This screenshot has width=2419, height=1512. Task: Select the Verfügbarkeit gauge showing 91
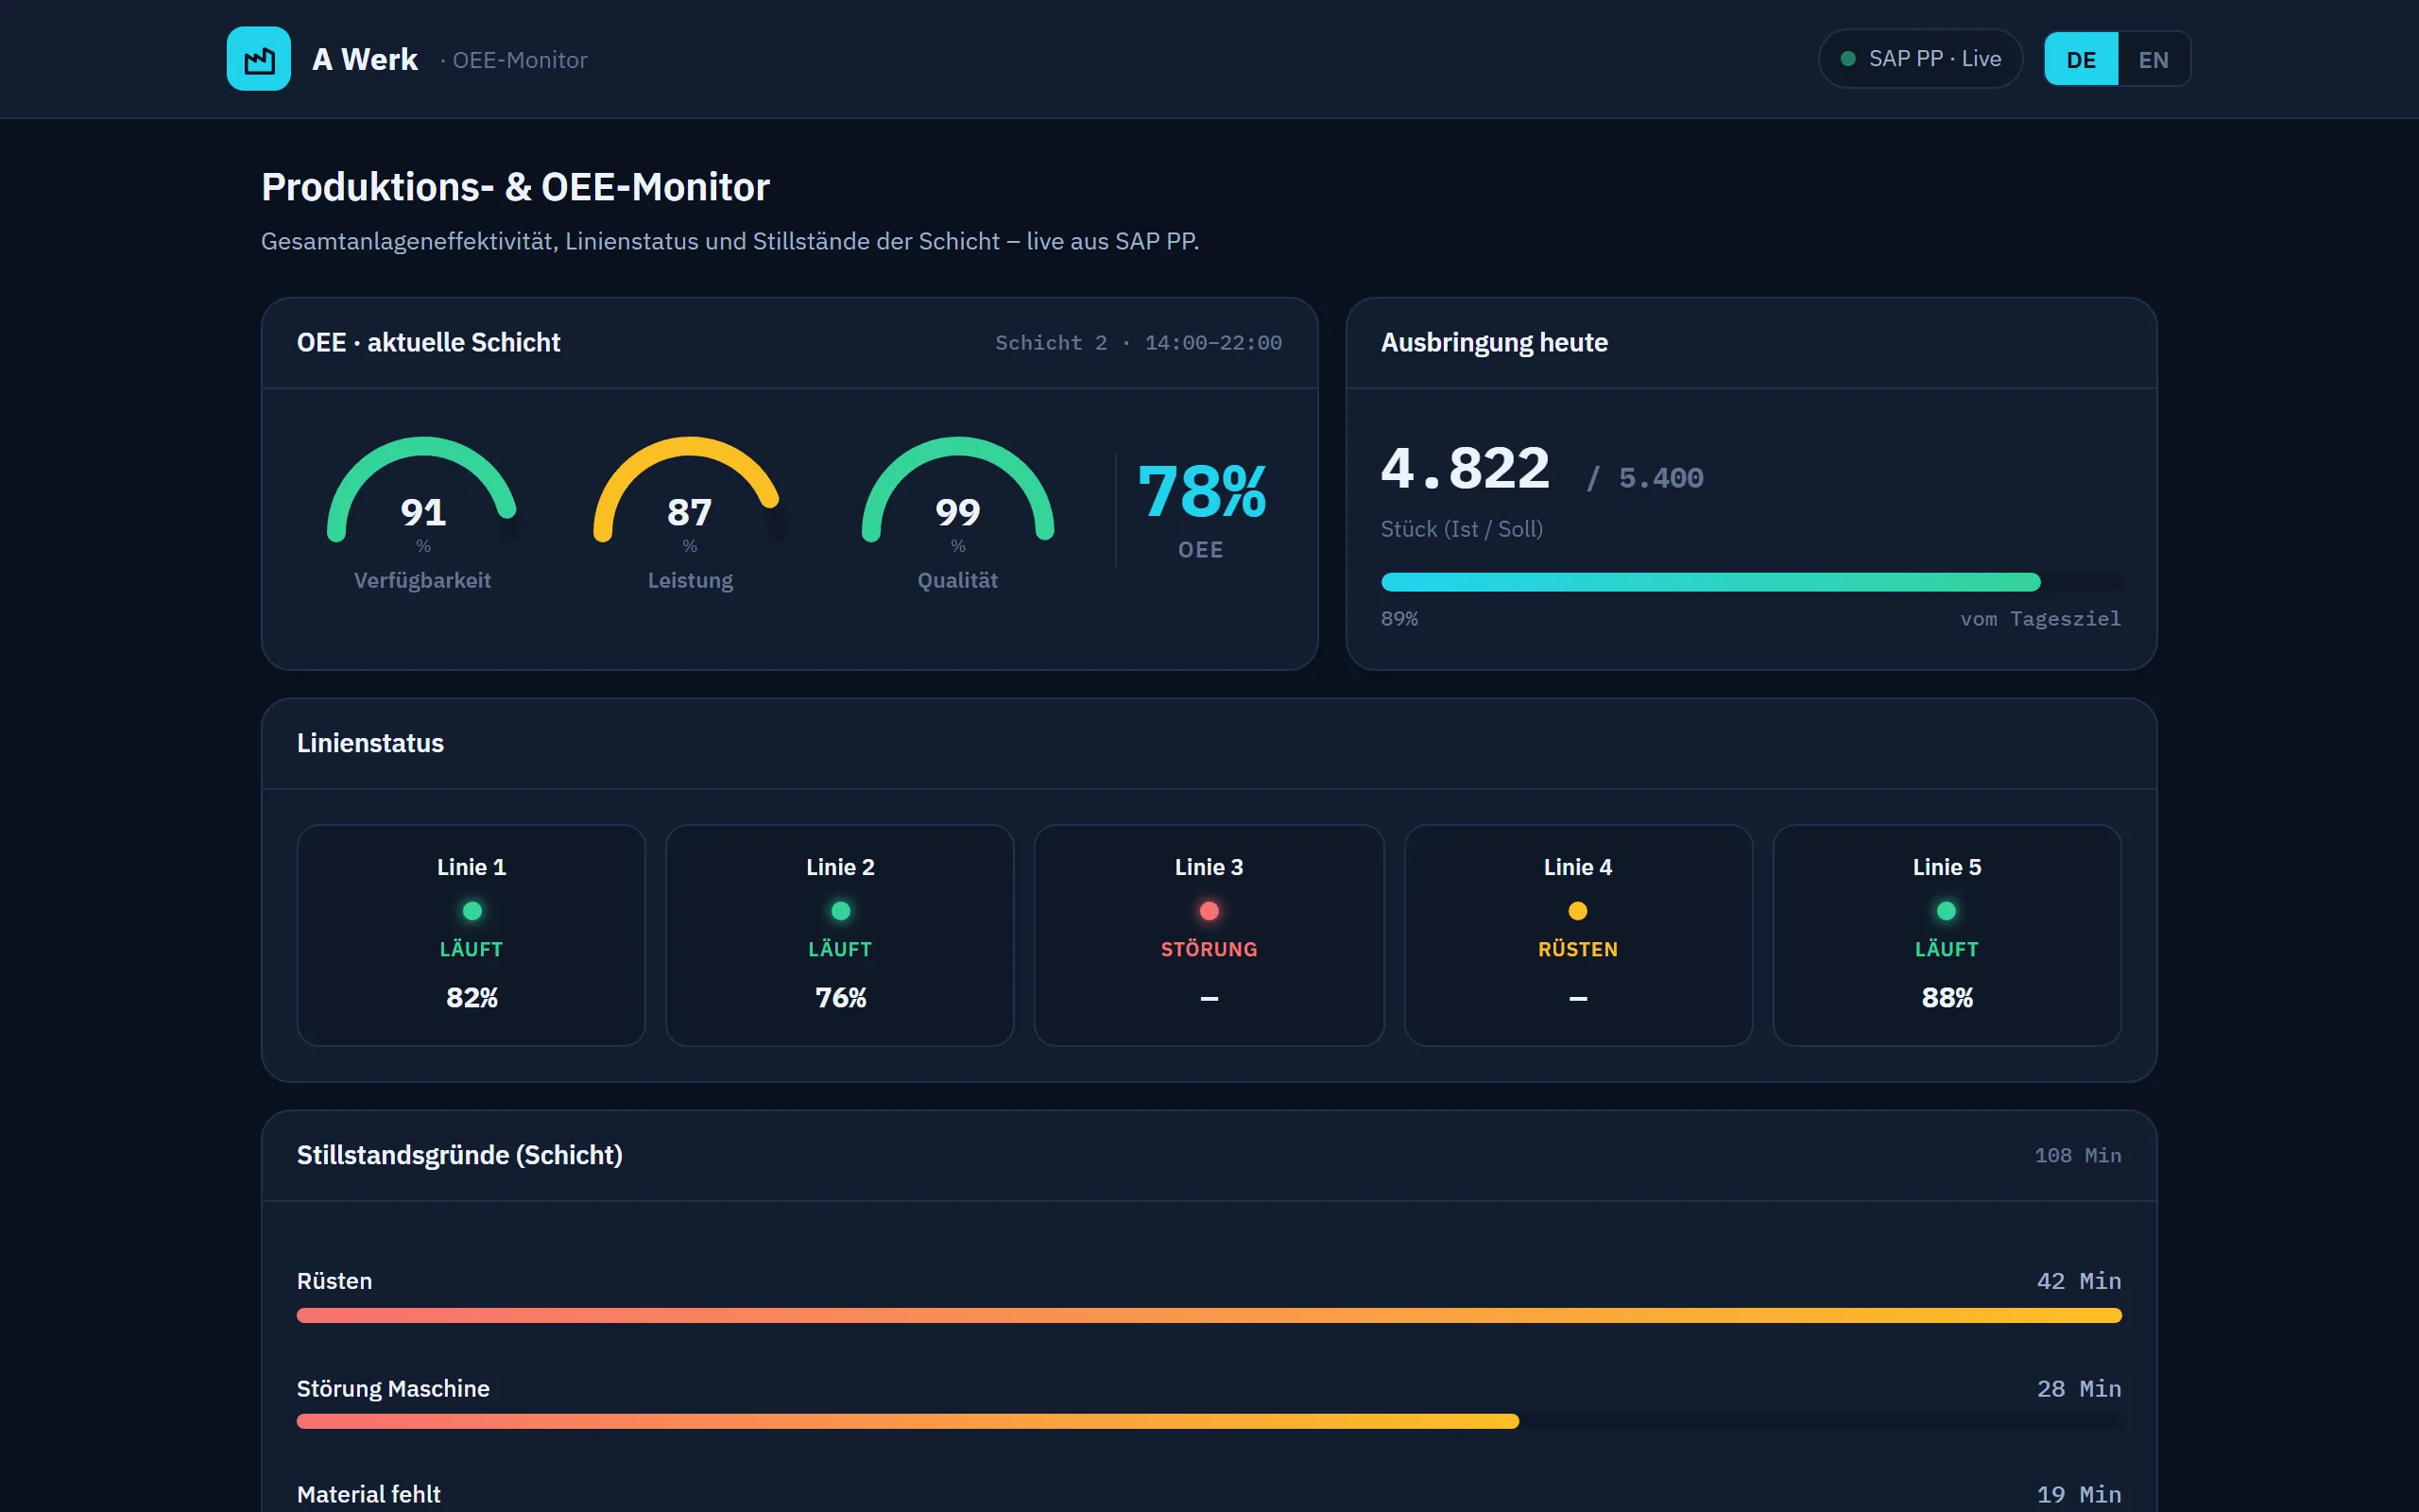pyautogui.click(x=421, y=514)
